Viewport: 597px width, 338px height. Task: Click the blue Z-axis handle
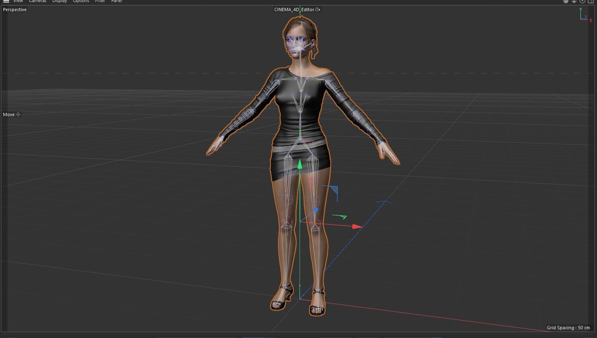316,210
